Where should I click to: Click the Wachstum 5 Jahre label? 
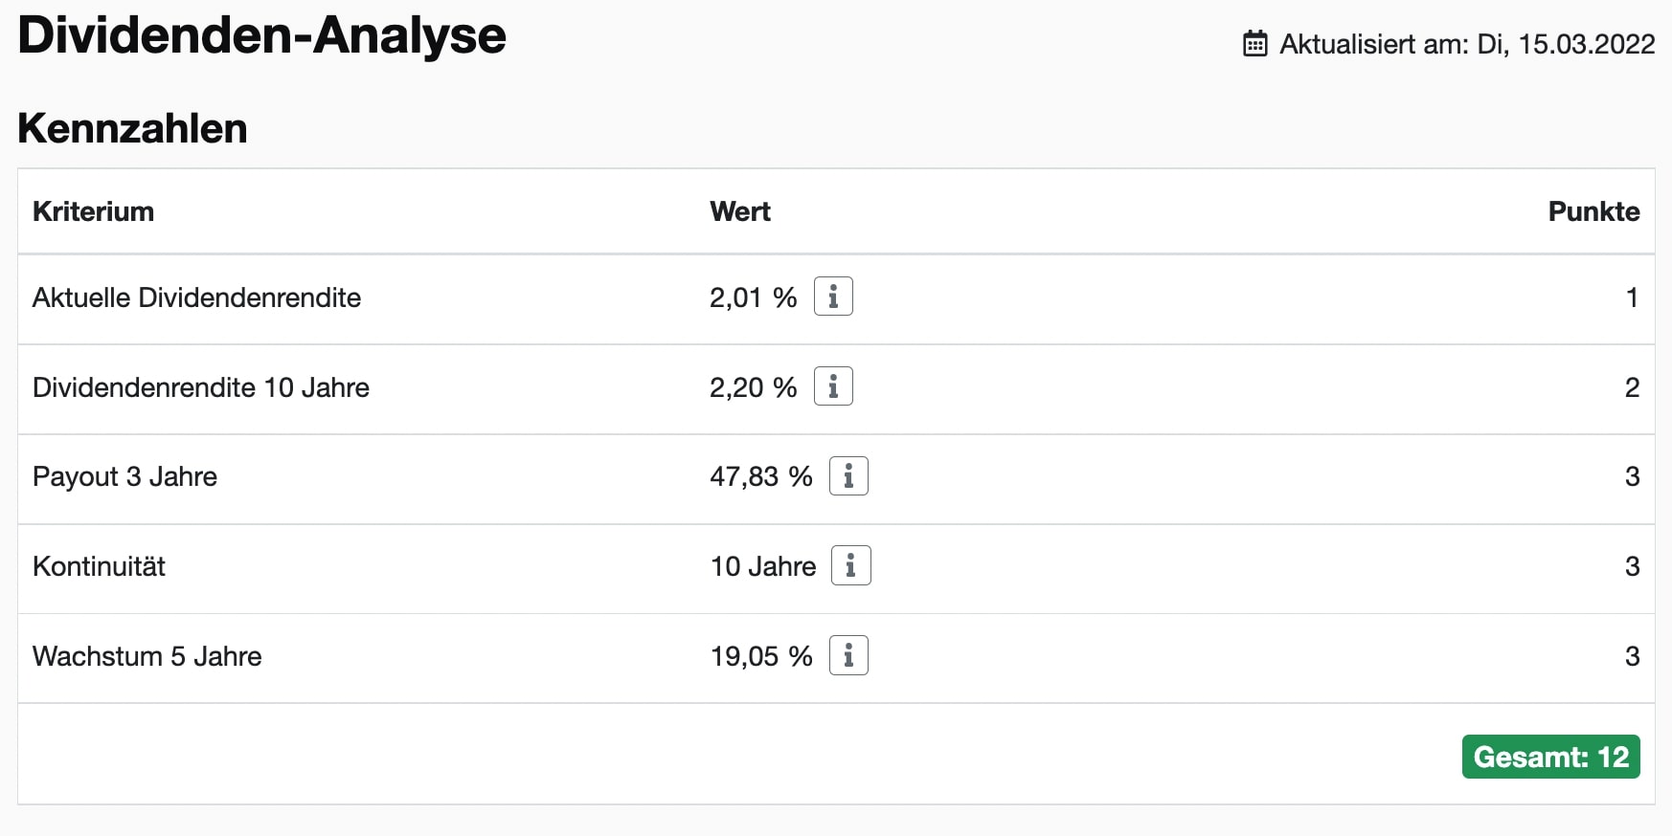tap(147, 656)
